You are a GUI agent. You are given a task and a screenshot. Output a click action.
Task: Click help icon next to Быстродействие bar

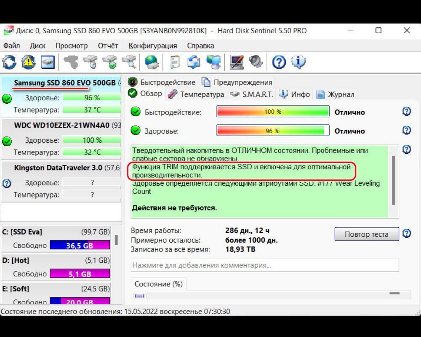[x=407, y=111]
